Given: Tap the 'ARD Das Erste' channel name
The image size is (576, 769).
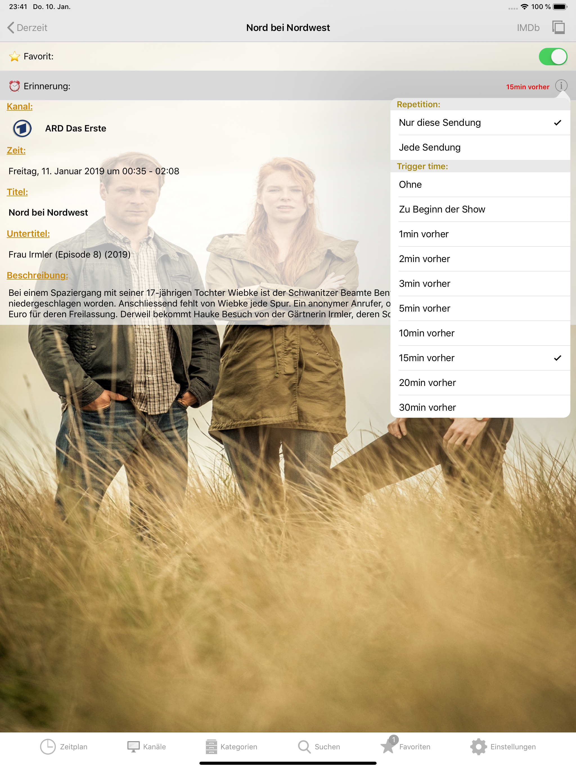Looking at the screenshot, I should (76, 128).
